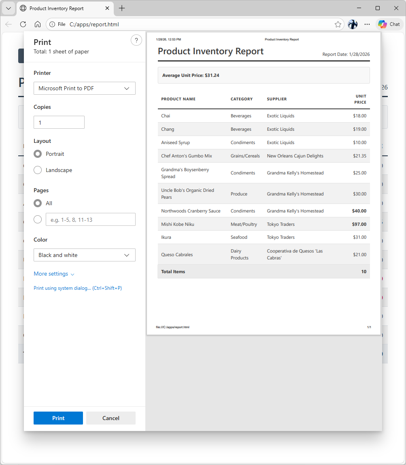Viewport: 406px width, 465px height.
Task: Click the favorites star icon
Action: [x=338, y=24]
